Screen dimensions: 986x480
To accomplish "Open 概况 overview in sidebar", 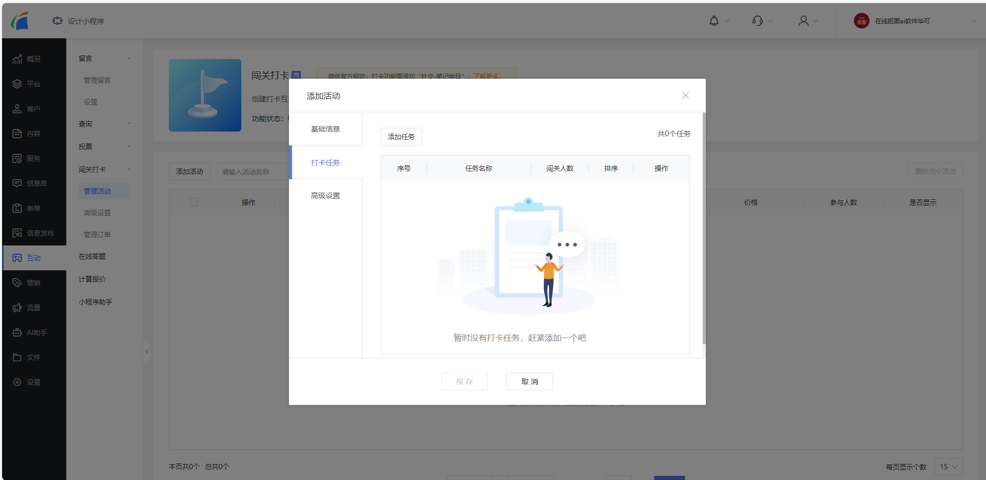I will pos(34,59).
